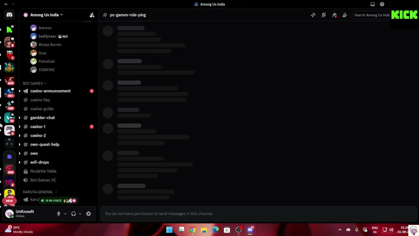419x236 pixels.
Task: Open the blue server folder icon
Action: tap(9, 157)
